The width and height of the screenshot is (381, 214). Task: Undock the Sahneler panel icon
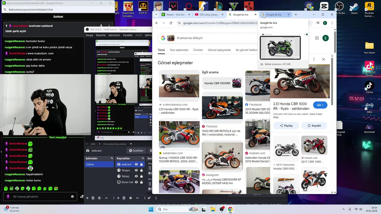pyautogui.click(x=112, y=158)
